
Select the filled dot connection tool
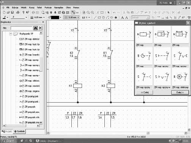click(116, 17)
